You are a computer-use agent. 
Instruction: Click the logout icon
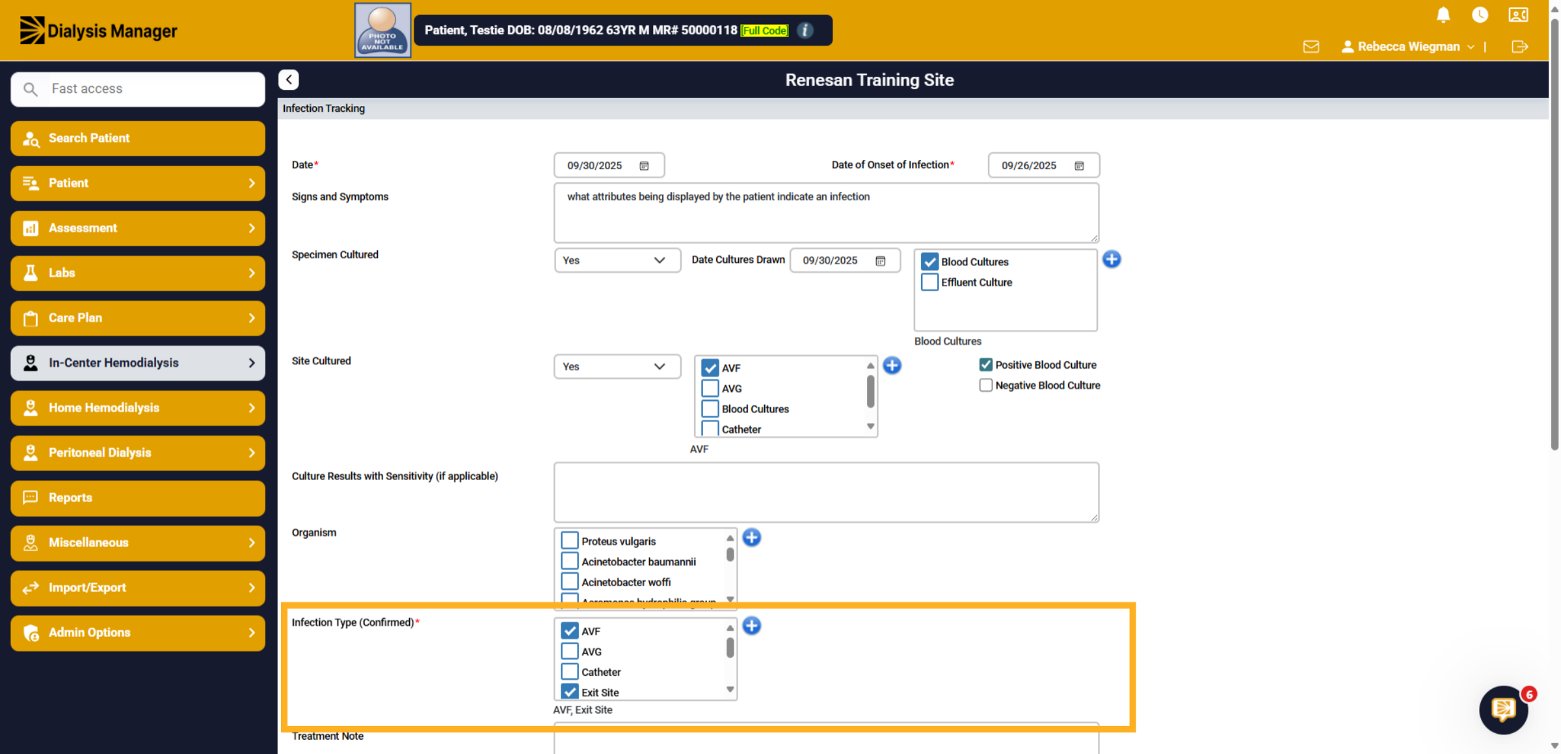(1519, 47)
